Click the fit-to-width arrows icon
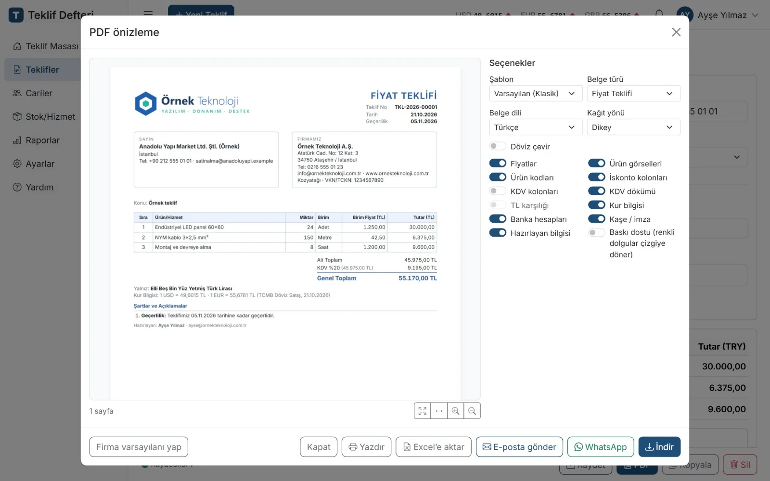The height and width of the screenshot is (481, 770). (439, 411)
